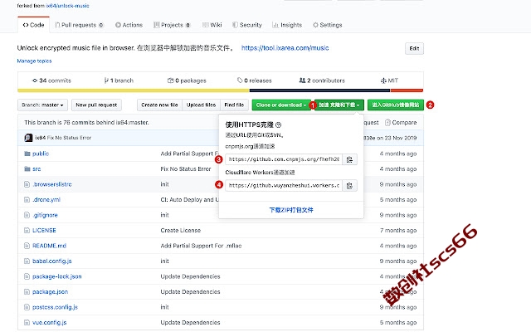Click the 进入GitHub镜像网站 button
This screenshot has width=531, height=332.
click(396, 105)
